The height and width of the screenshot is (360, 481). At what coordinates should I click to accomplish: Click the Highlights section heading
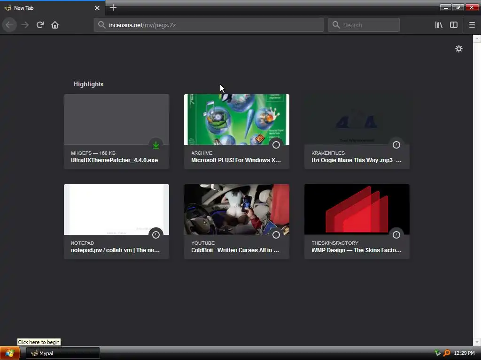[x=88, y=84]
